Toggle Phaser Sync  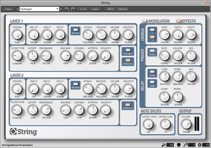coord(152,52)
